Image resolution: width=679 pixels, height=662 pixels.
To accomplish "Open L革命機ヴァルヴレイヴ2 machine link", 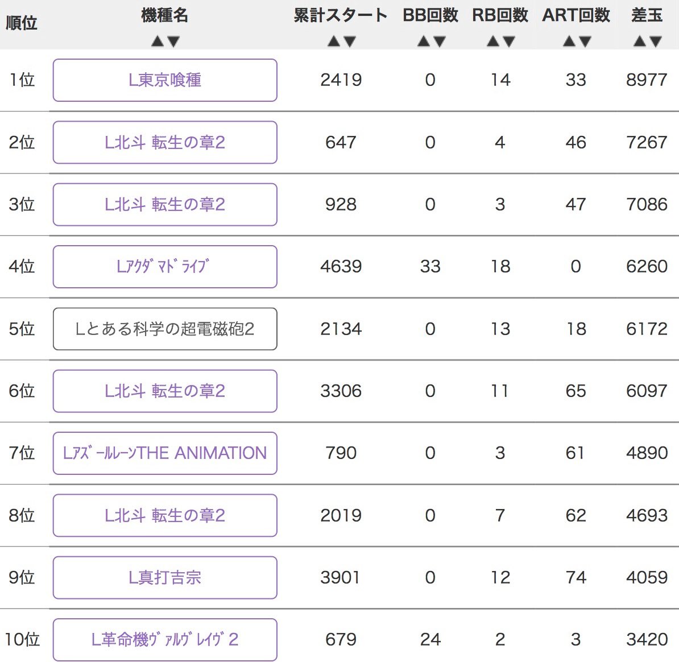I will coord(165,639).
